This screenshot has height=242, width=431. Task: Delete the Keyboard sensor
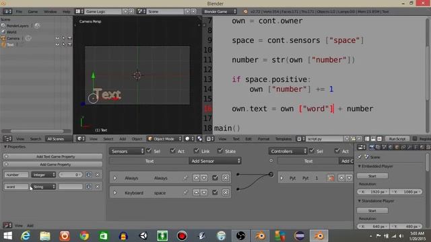(x=226, y=193)
